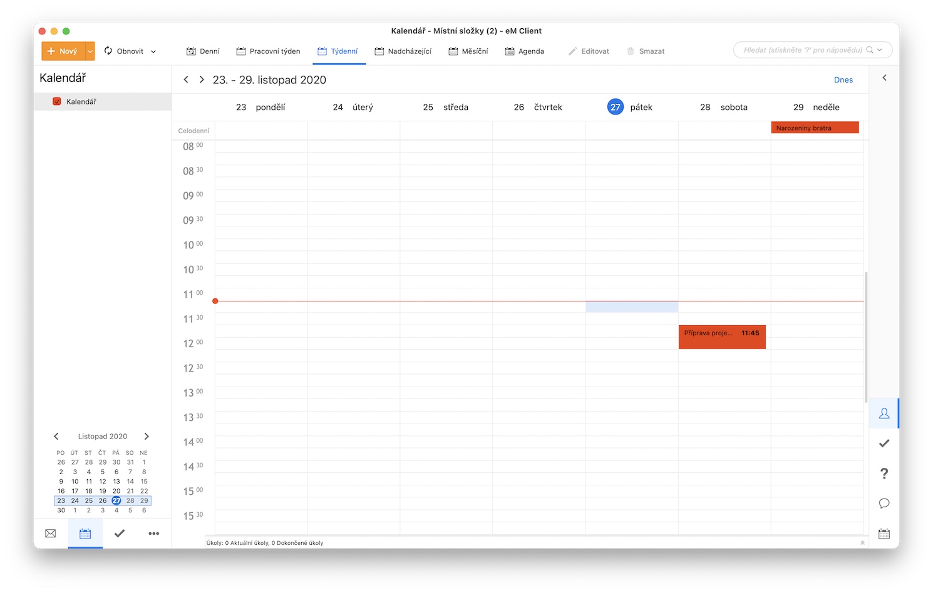This screenshot has height=593, width=933.
Task: Open the dropdown arrow next to Nový
Action: click(90, 51)
